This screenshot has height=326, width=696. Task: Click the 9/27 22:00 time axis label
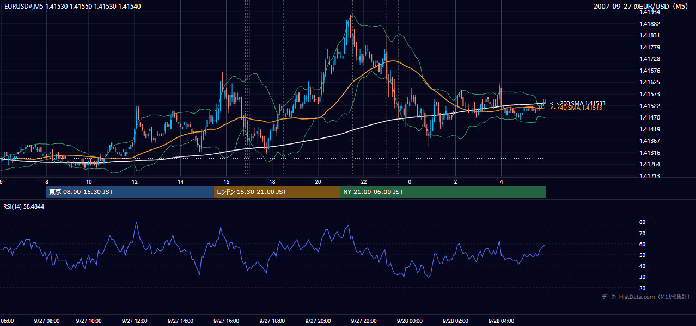[364, 321]
